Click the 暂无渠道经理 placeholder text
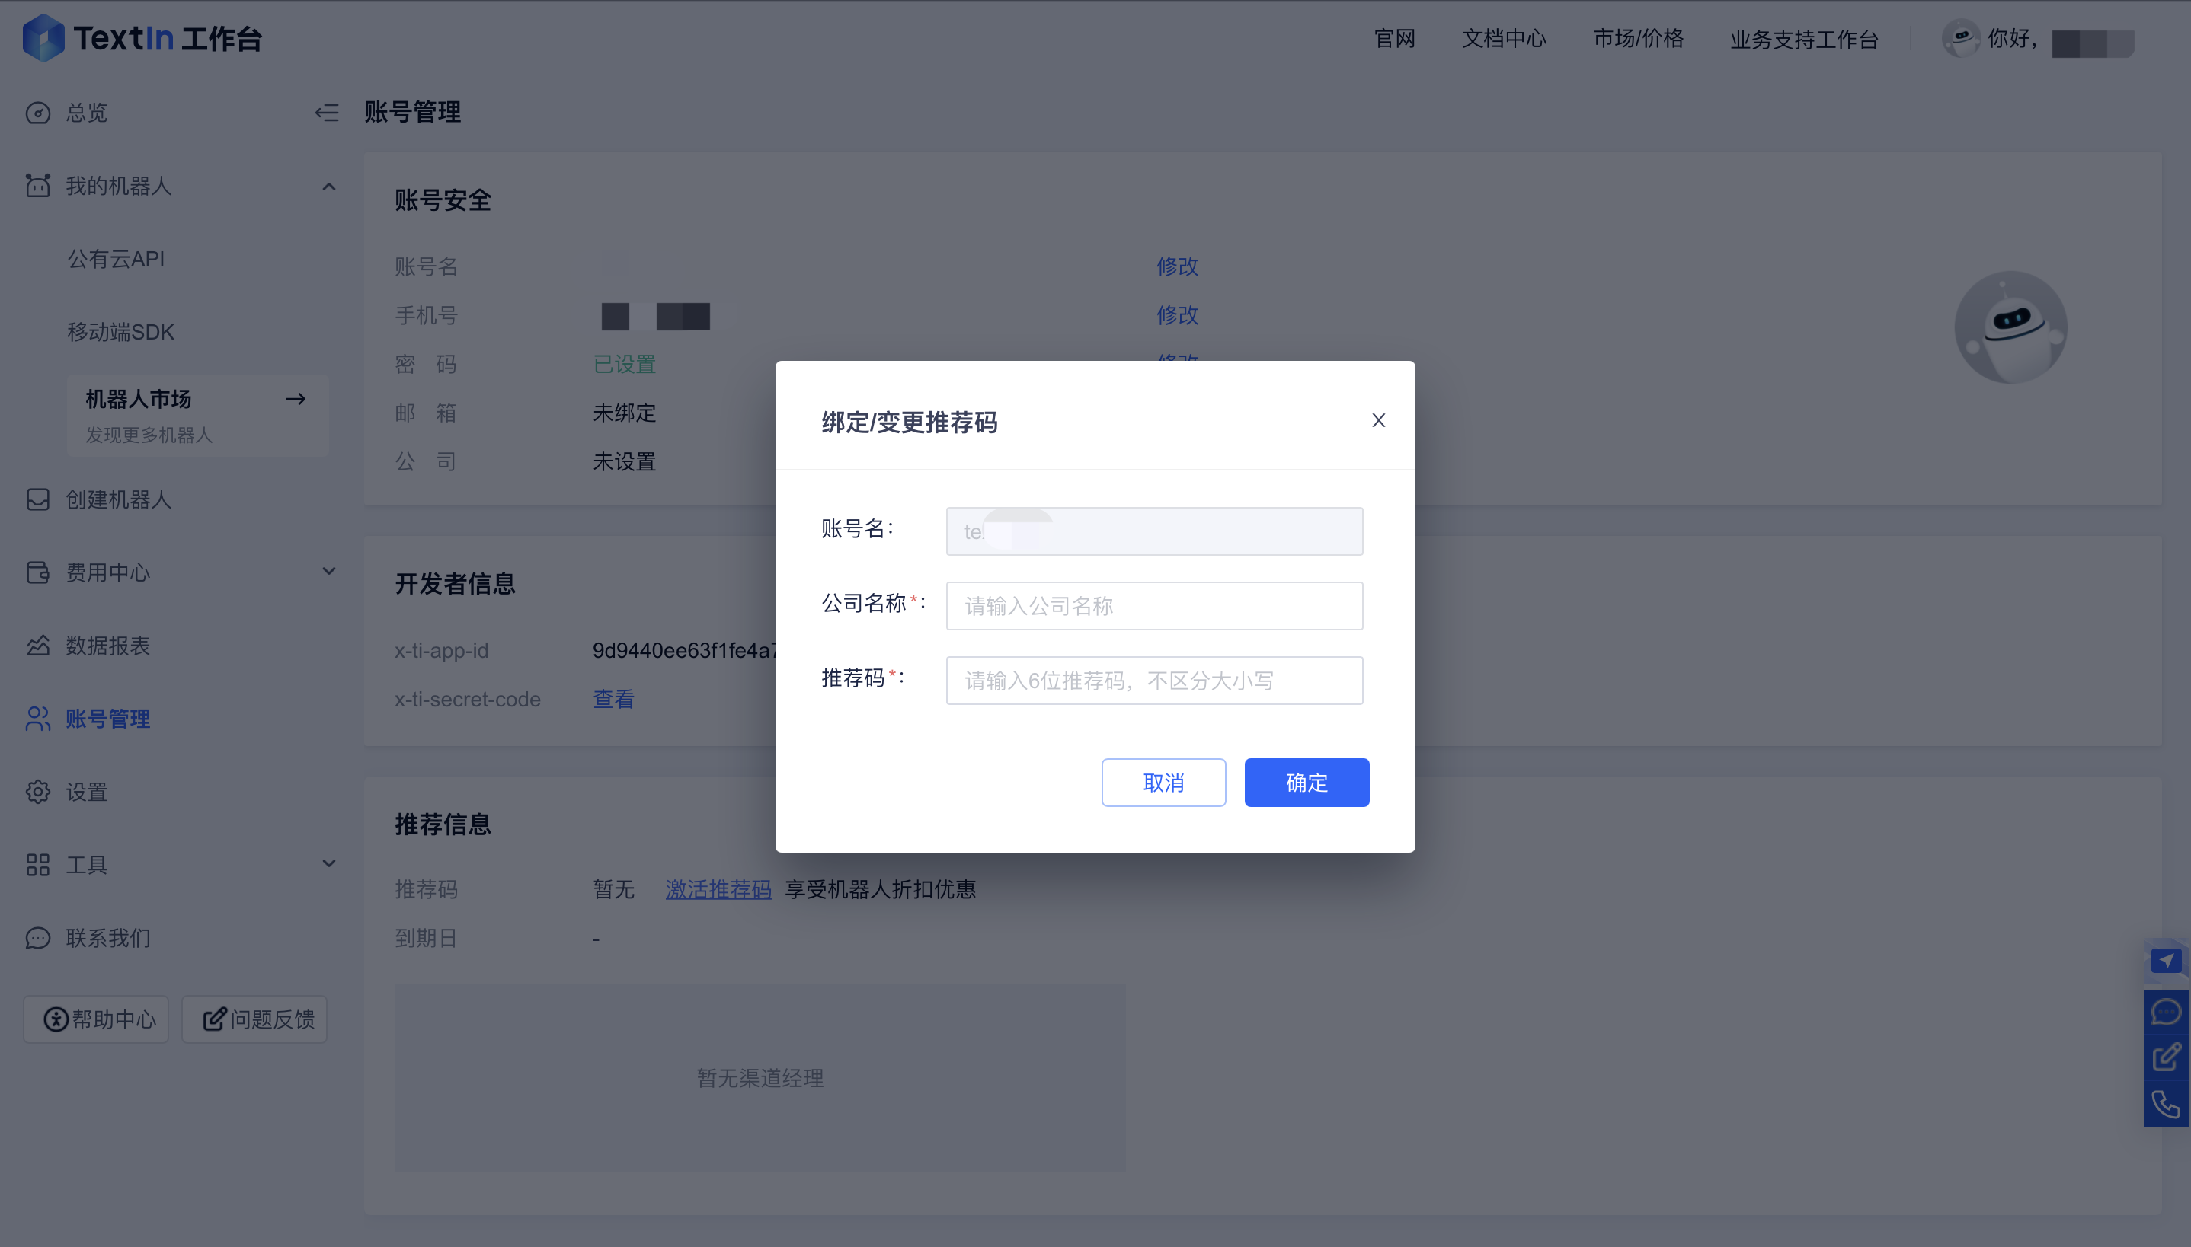This screenshot has width=2191, height=1247. 760,1077
